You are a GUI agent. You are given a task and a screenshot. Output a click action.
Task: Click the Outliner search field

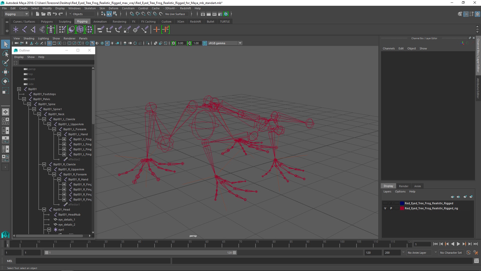point(57,62)
